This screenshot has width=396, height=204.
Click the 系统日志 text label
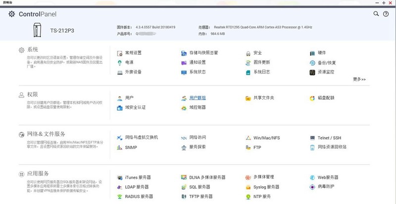click(x=262, y=72)
